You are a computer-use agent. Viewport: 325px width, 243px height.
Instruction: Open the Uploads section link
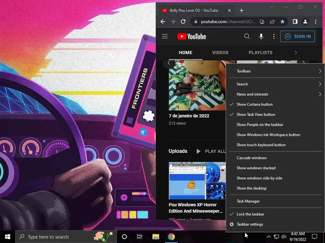[x=178, y=151]
